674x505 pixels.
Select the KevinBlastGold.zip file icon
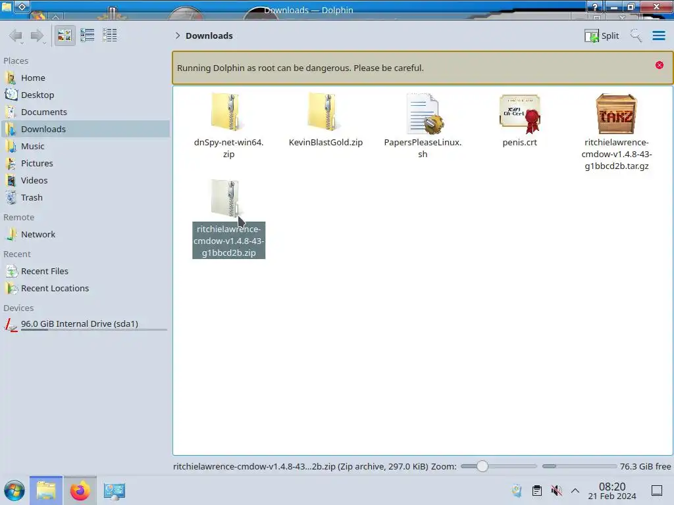(x=325, y=112)
